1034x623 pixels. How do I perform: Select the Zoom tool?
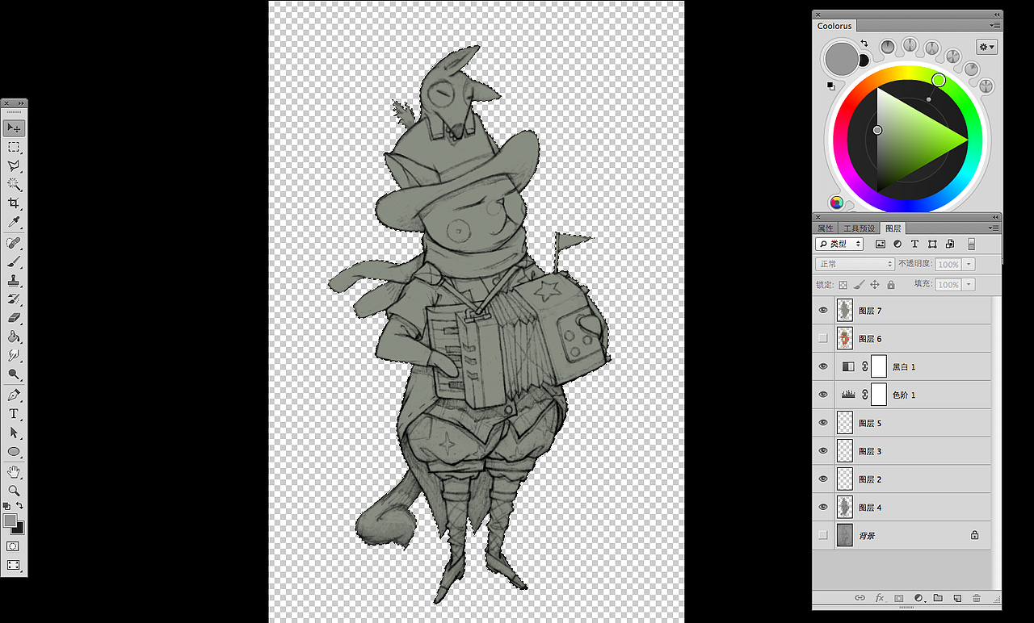point(14,490)
